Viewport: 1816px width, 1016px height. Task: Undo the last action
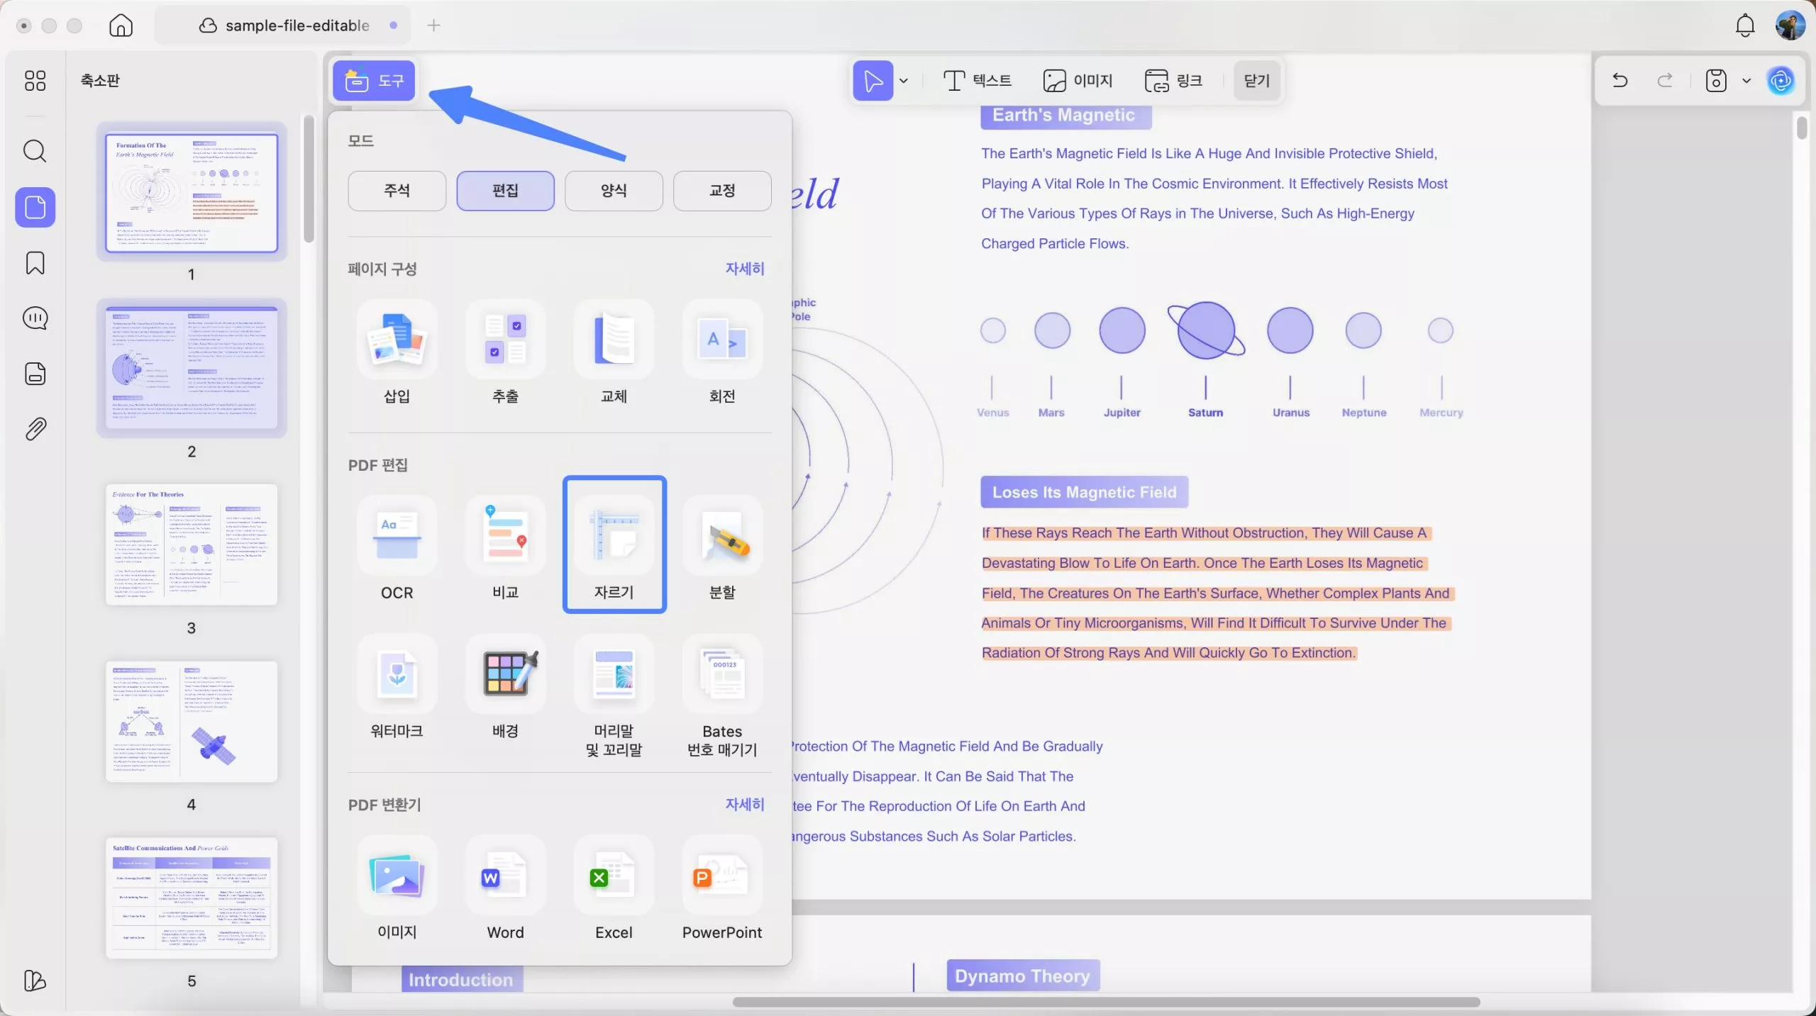(1620, 81)
